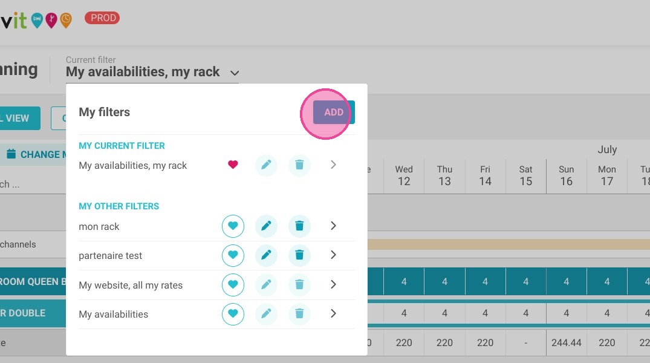Edit the 'My availabilities' filter pencil
The image size is (650, 363).
pyautogui.click(x=266, y=314)
